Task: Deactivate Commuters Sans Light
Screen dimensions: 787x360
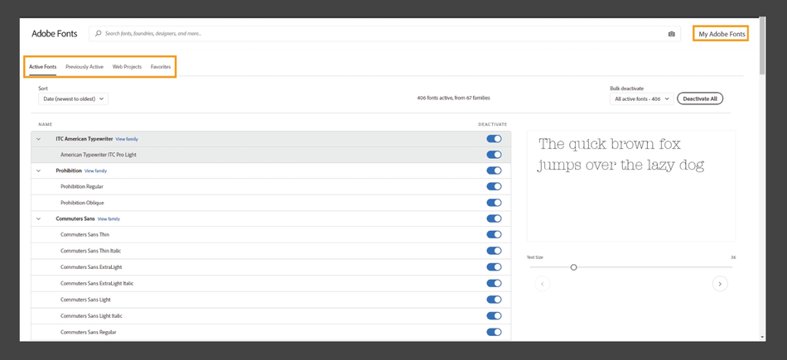Action: [494, 300]
